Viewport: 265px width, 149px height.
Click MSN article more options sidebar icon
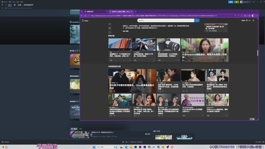tap(110, 32)
